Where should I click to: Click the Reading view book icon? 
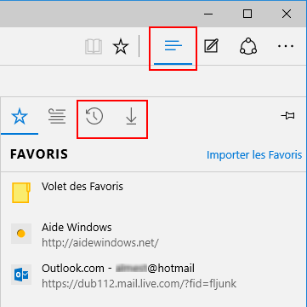pyautogui.click(x=94, y=47)
